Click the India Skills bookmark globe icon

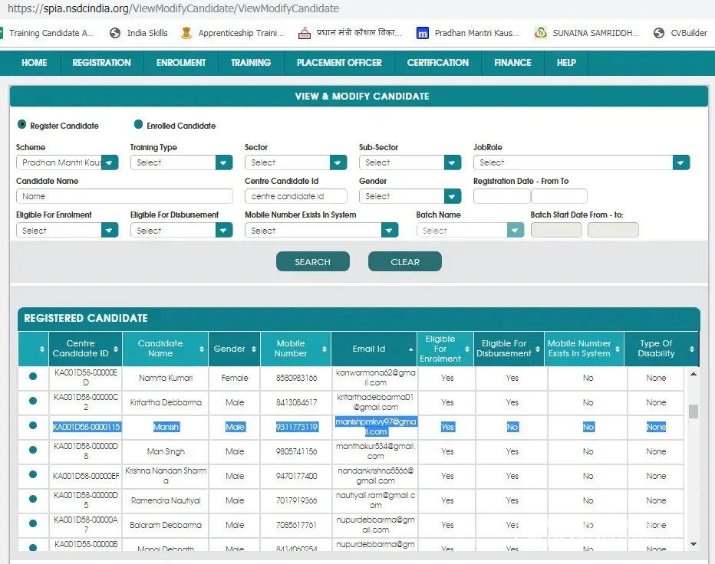[x=115, y=33]
